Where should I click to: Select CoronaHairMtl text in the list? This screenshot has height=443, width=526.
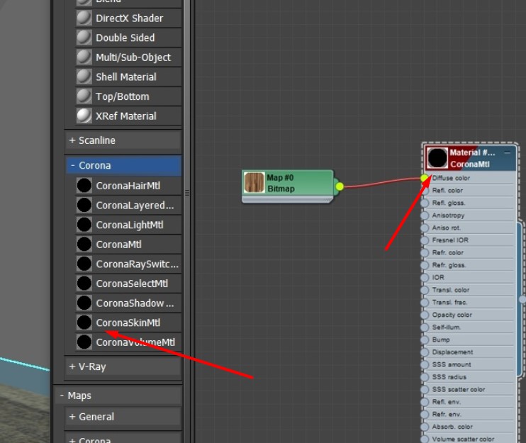pos(128,186)
